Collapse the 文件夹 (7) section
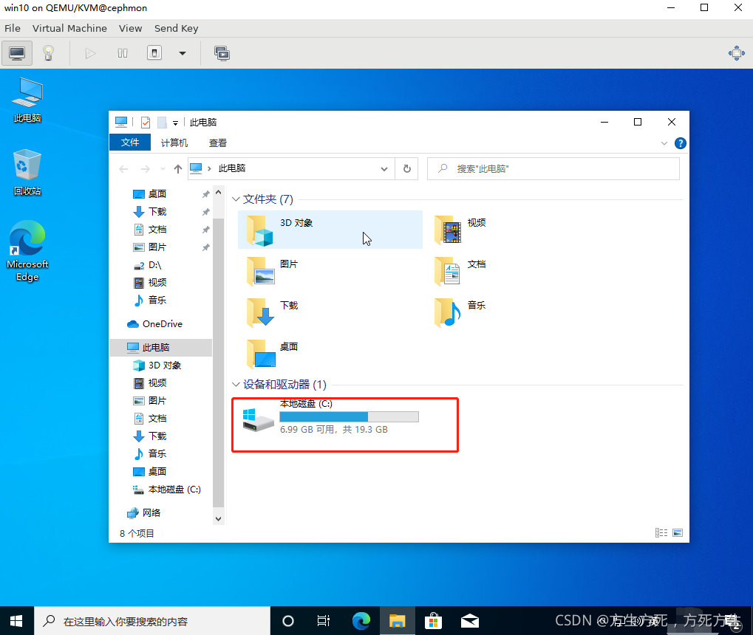 [235, 199]
